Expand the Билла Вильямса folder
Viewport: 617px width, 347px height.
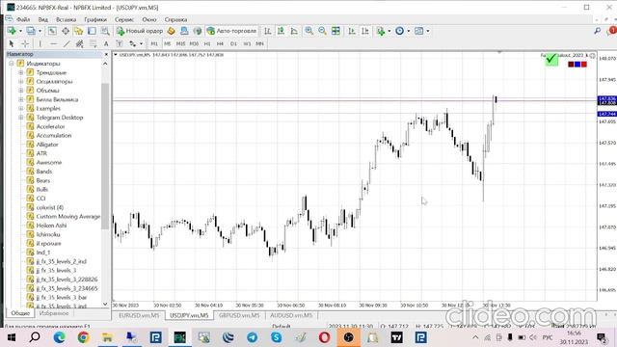21,99
